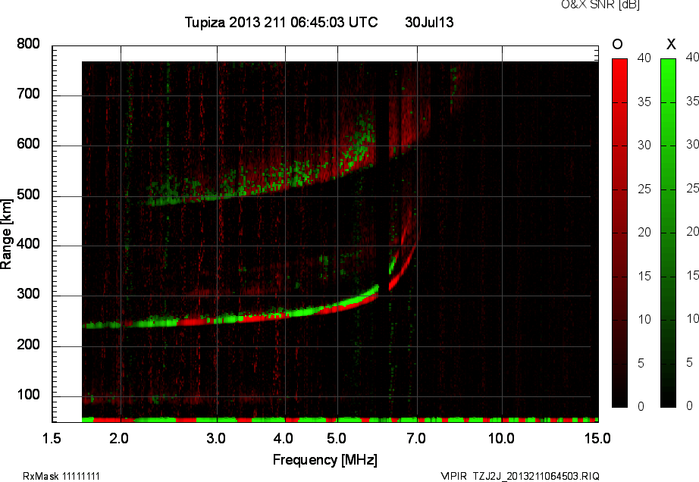699x482 pixels.
Task: Click the '30Jul13' date label
Action: 429,22
